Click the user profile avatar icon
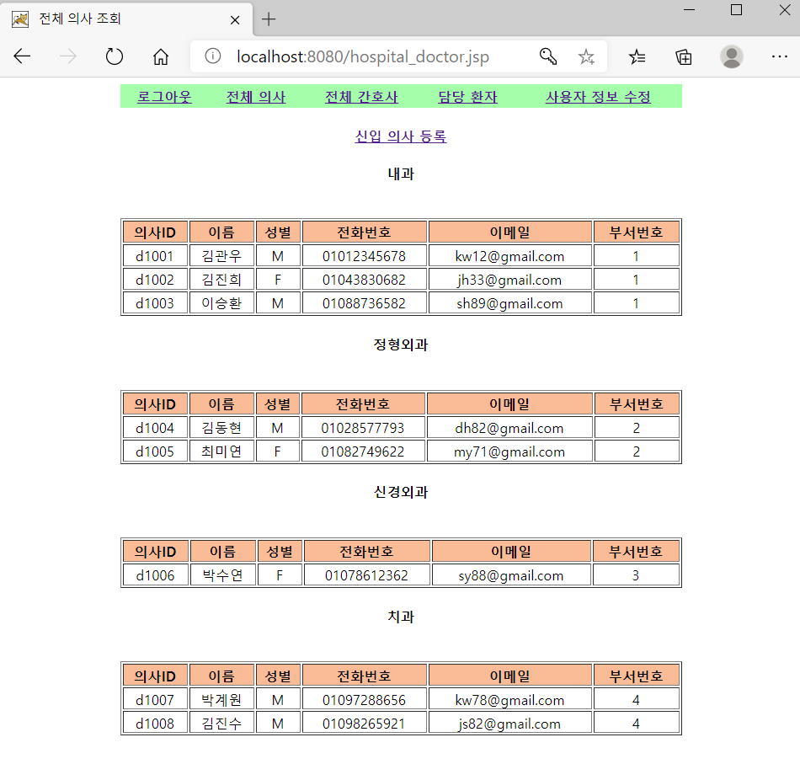The image size is (800, 764). [x=732, y=56]
